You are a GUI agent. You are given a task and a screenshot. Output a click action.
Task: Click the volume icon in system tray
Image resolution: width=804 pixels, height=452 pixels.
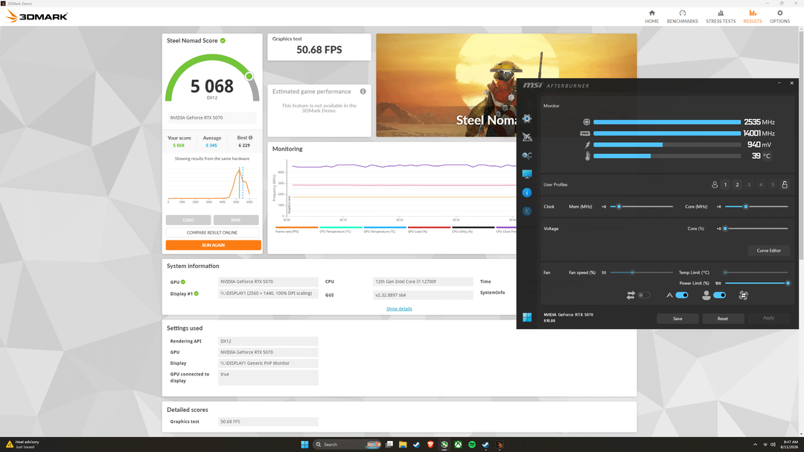(773, 445)
